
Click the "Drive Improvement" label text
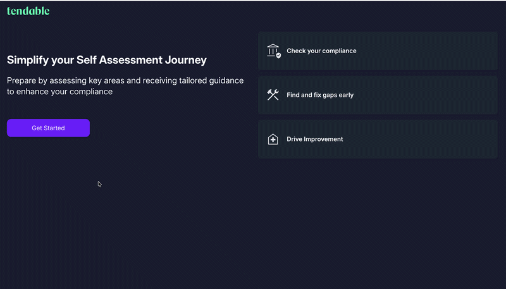click(x=314, y=139)
